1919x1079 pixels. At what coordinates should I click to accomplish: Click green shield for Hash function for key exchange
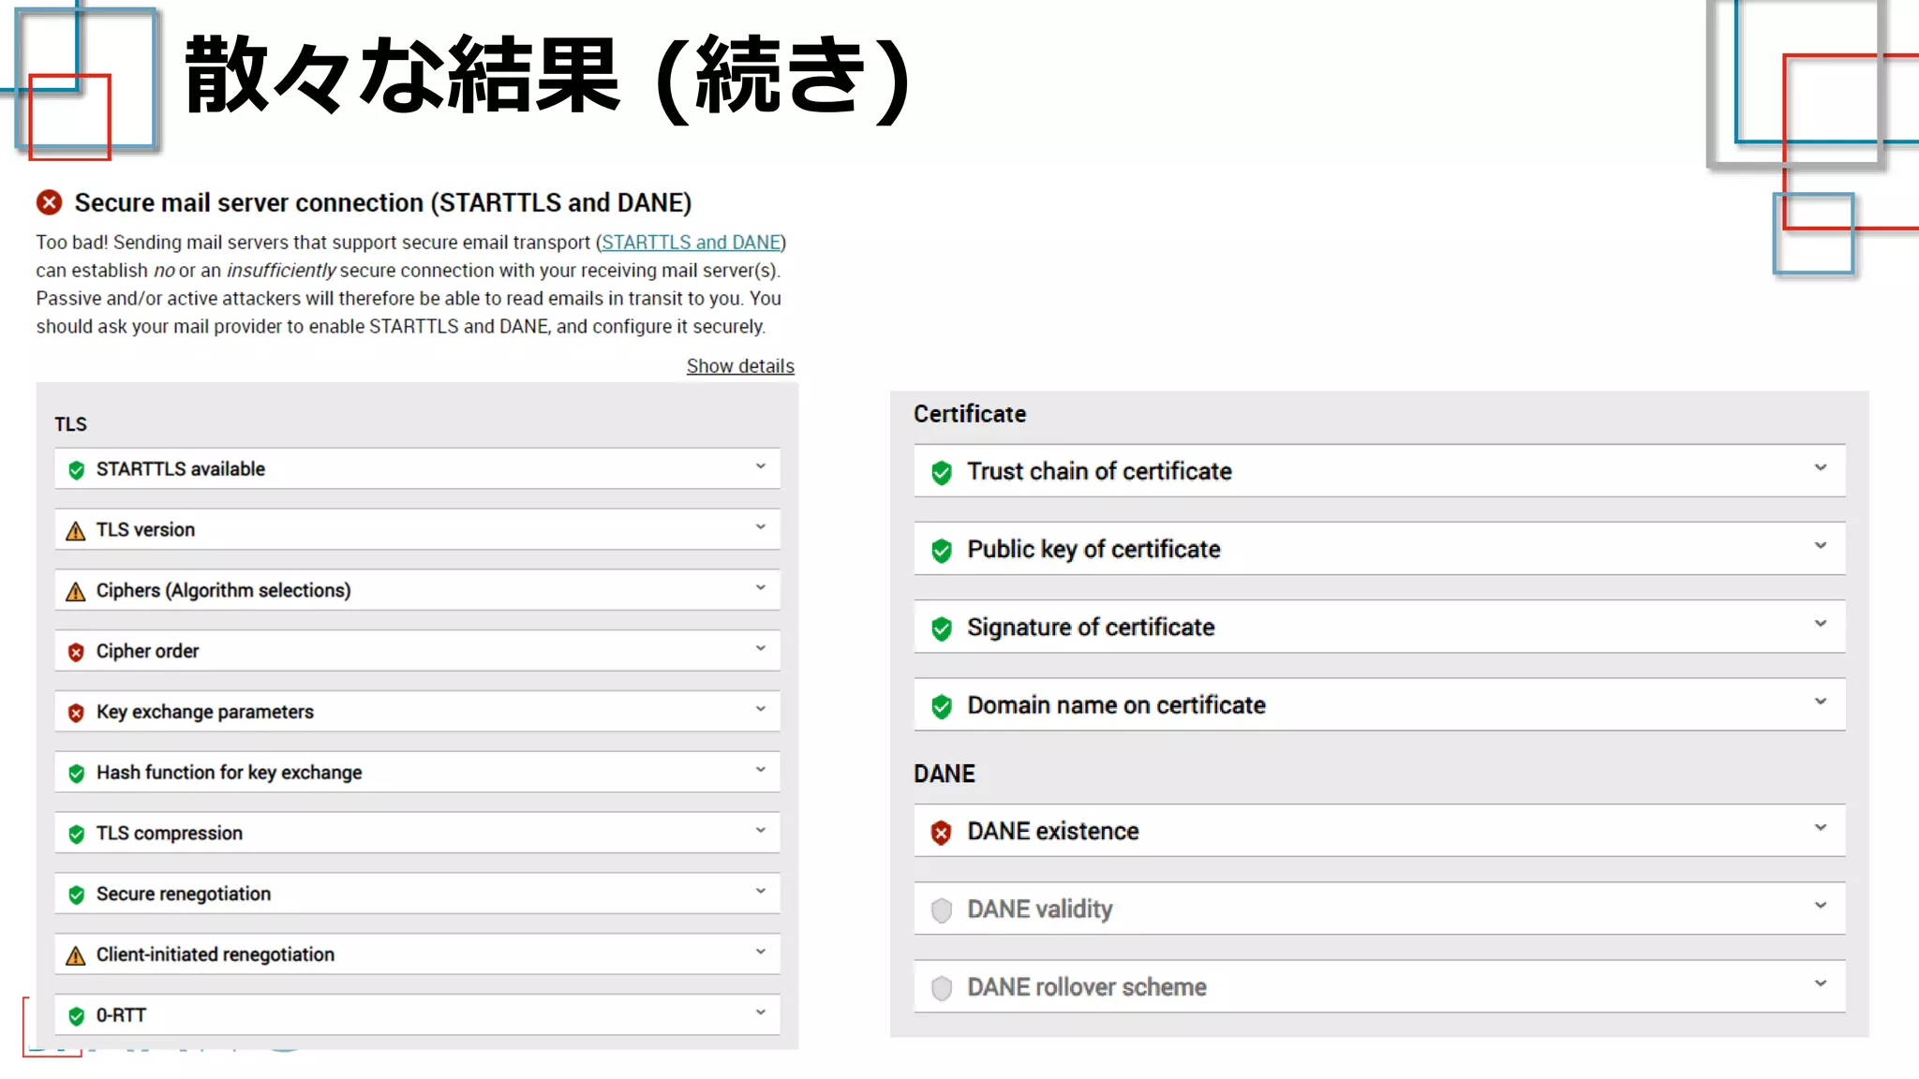[x=77, y=774]
